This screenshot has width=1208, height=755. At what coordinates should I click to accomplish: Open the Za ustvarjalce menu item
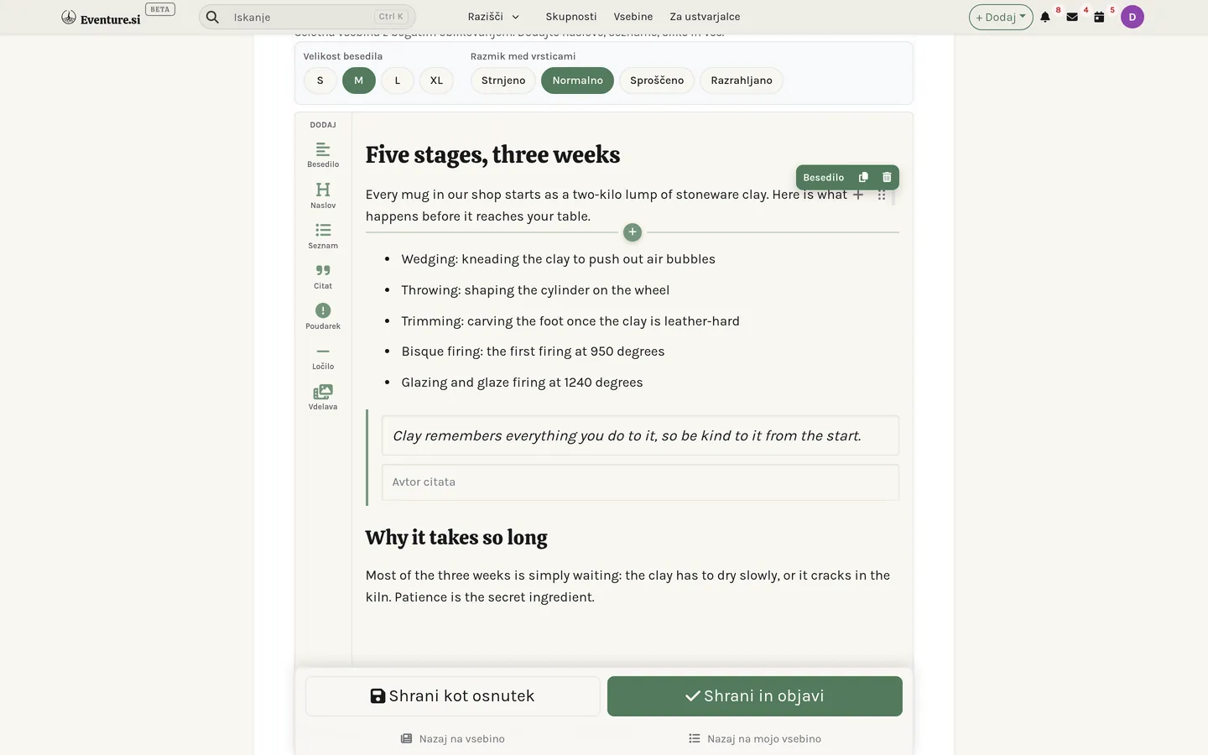(705, 17)
